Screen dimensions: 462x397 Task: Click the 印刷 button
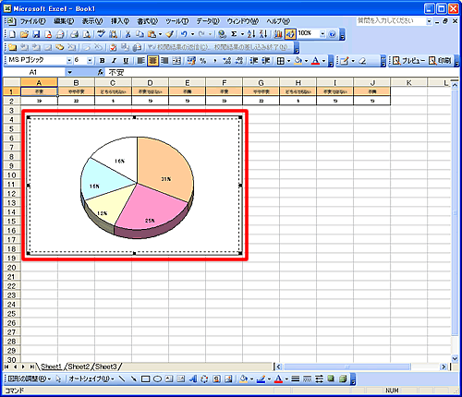440,61
